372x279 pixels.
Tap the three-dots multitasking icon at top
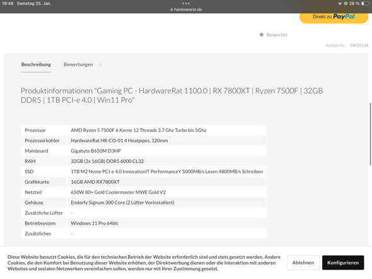(186, 3)
